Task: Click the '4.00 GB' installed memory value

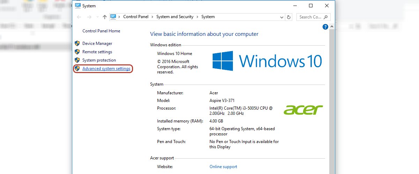Action: click(216, 121)
